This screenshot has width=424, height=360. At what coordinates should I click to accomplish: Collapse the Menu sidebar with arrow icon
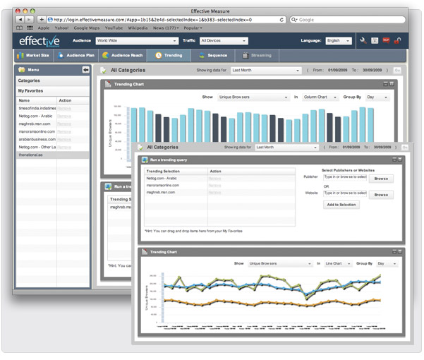(x=85, y=70)
